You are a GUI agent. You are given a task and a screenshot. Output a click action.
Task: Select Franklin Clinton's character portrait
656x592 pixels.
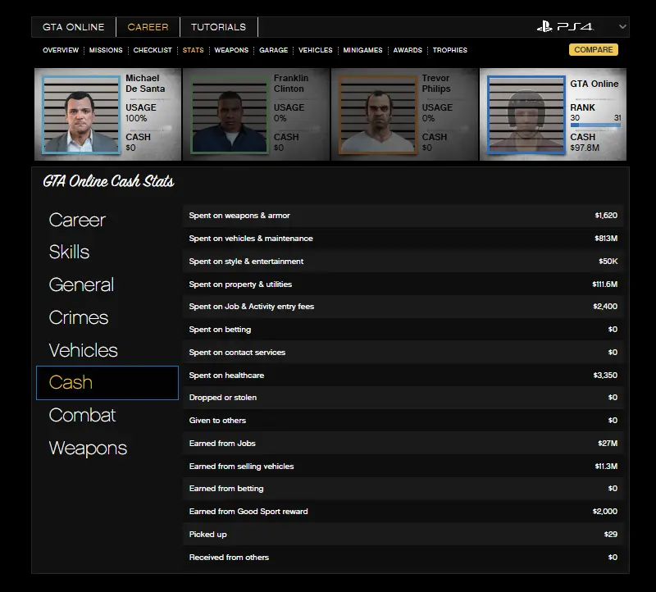point(229,115)
